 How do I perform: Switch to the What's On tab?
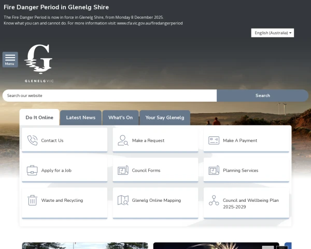click(120, 118)
